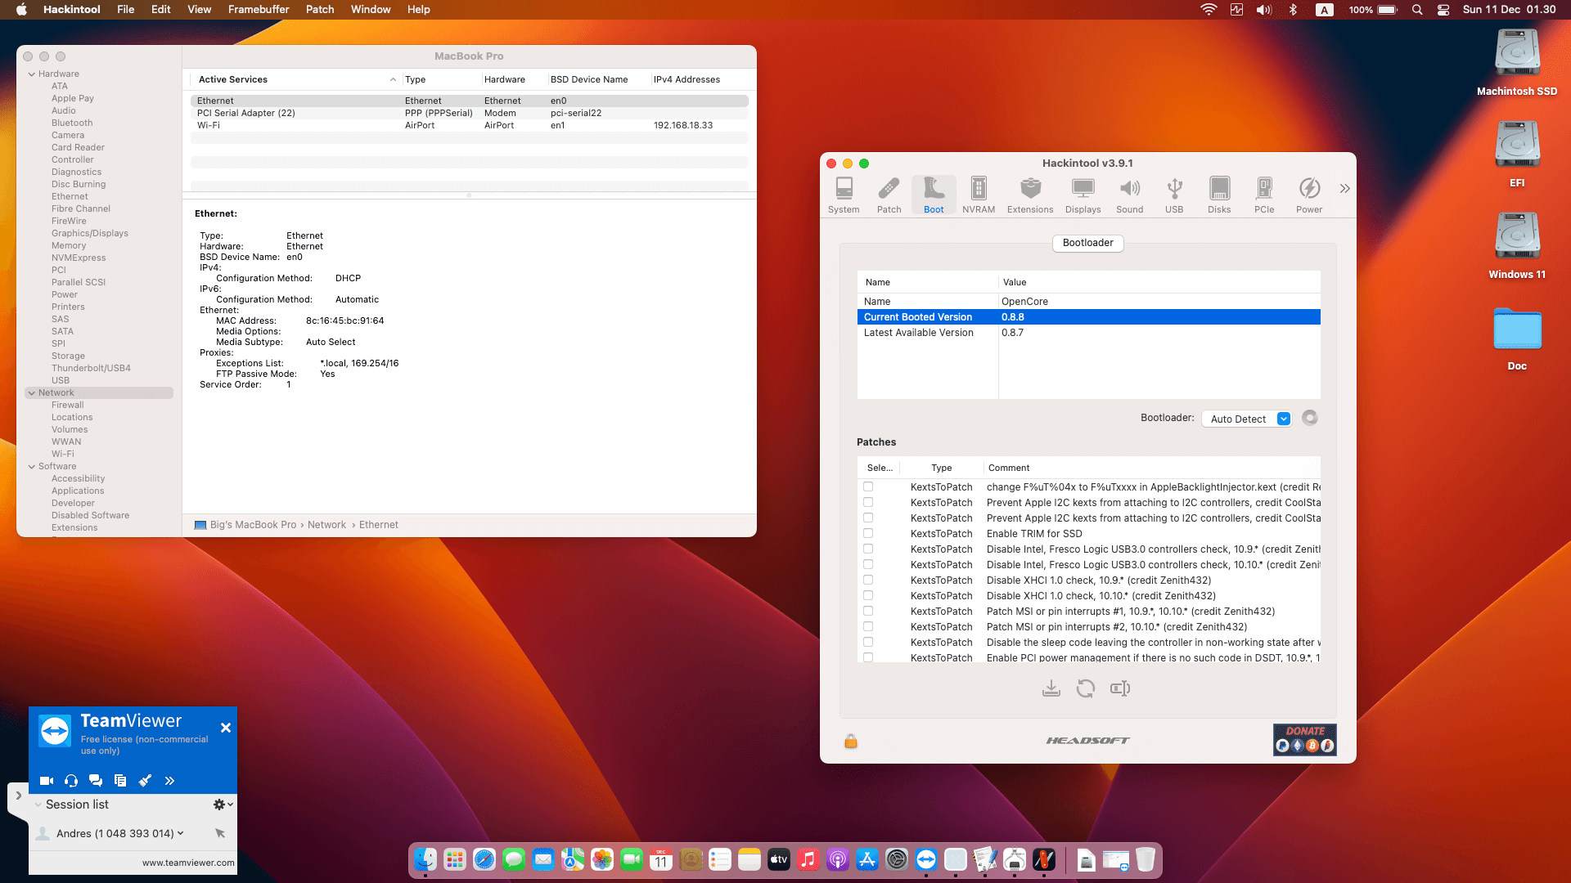Check Disable XHCI 1.0 check 10.9 patch
This screenshot has width=1571, height=883.
pos(868,580)
